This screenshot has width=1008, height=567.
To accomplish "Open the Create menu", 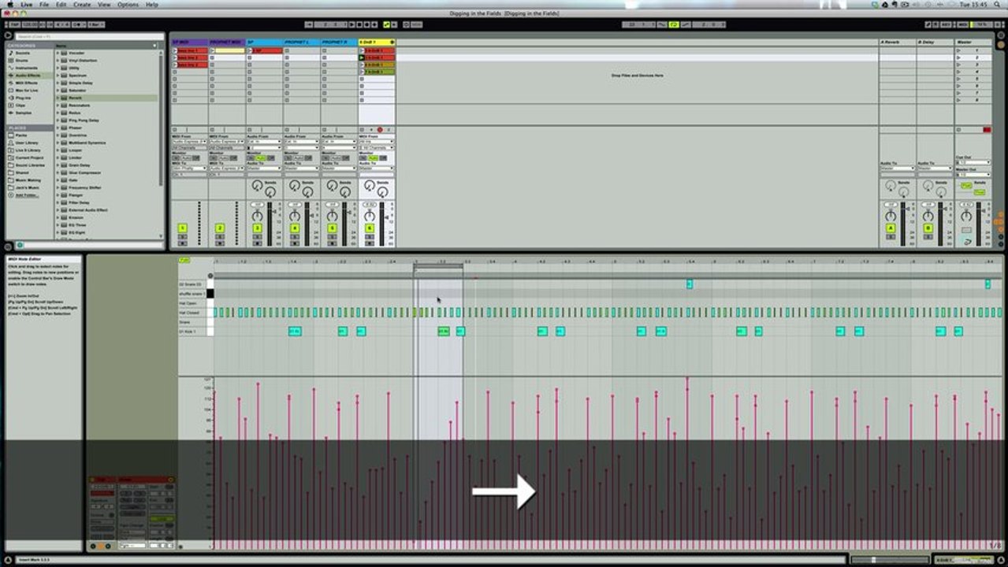I will 82,4.
